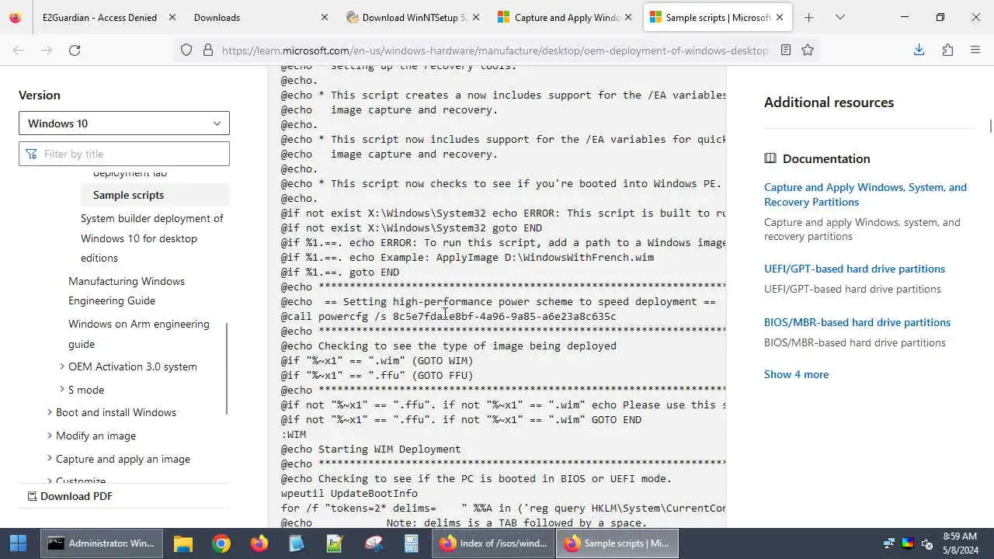This screenshot has width=994, height=559.
Task: Open UEFI/GPT-based hard drive partitions link
Action: tap(854, 269)
